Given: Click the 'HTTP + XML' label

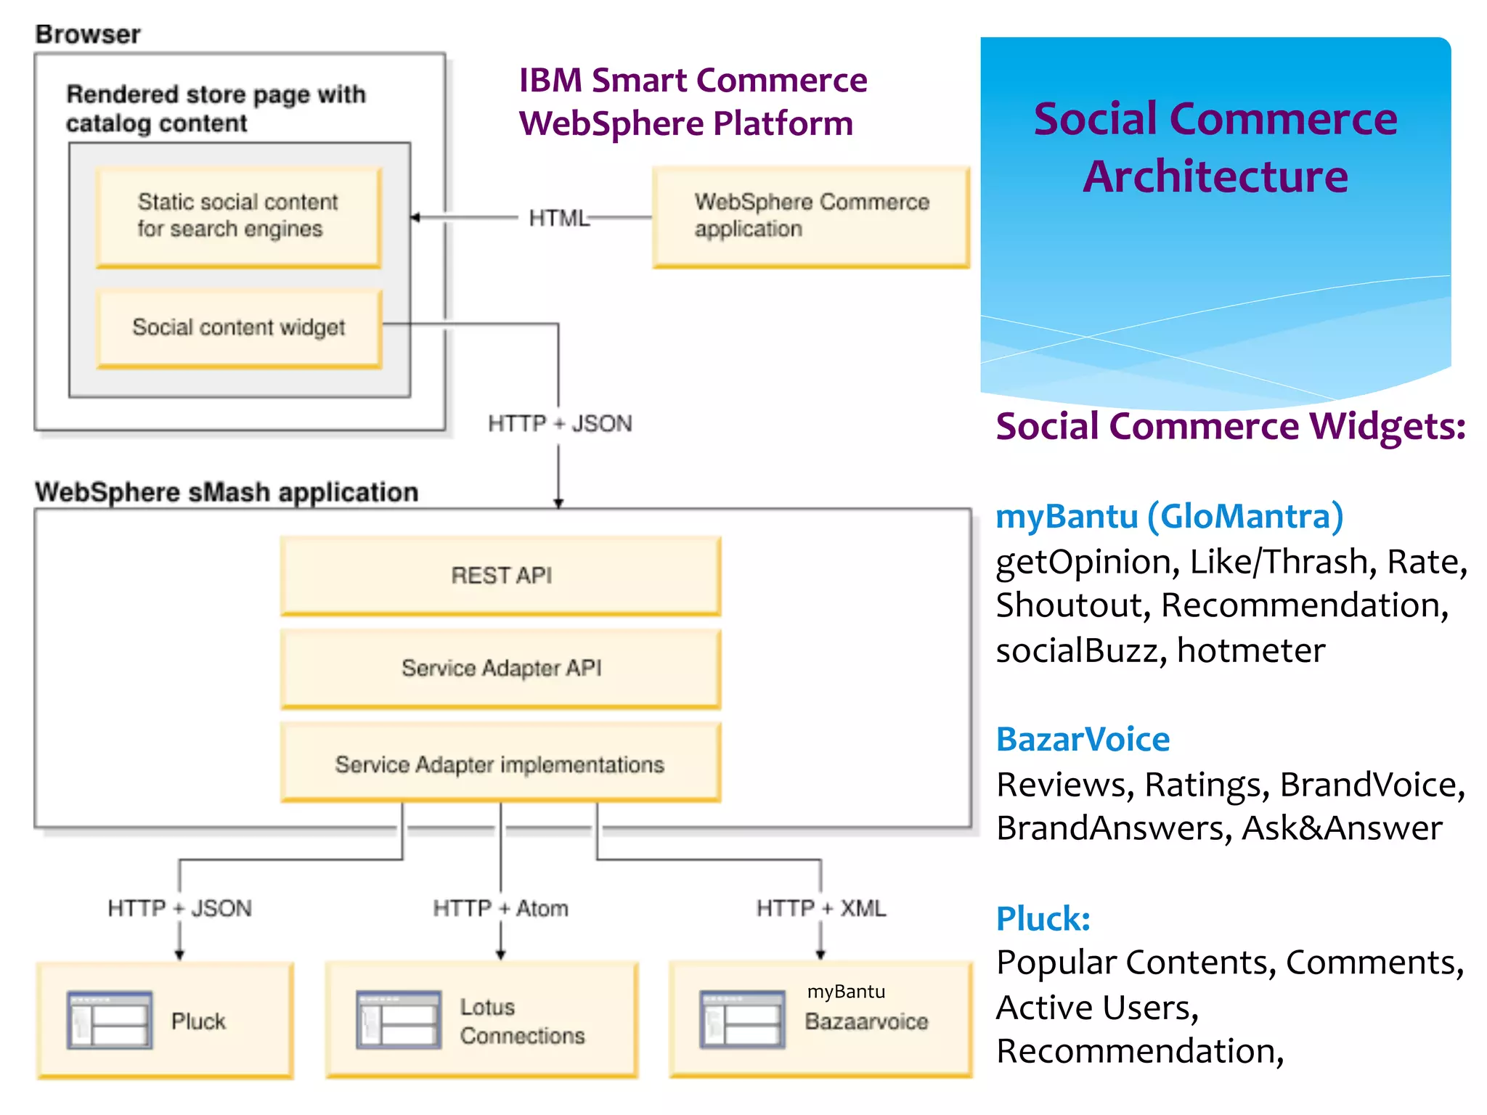Looking at the screenshot, I should click(x=821, y=908).
